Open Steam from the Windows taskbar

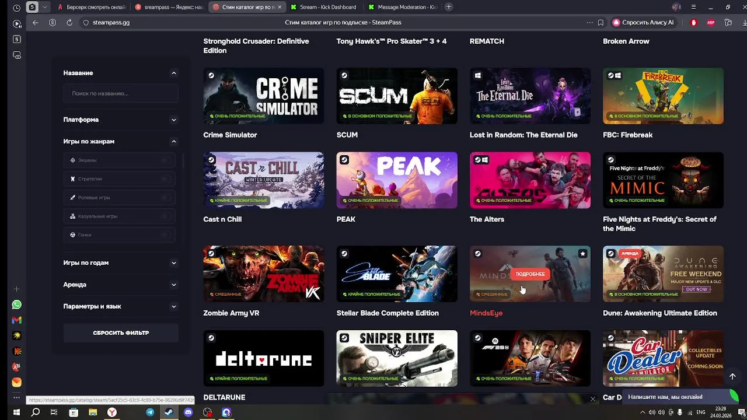click(169, 412)
